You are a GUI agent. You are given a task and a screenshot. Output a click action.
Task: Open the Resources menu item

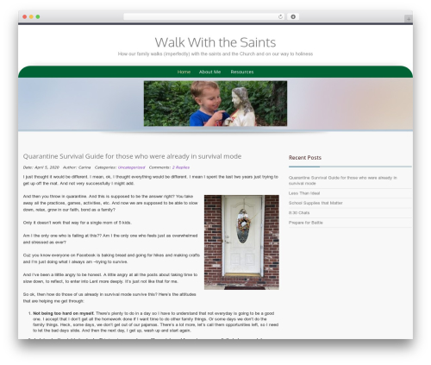coord(242,72)
